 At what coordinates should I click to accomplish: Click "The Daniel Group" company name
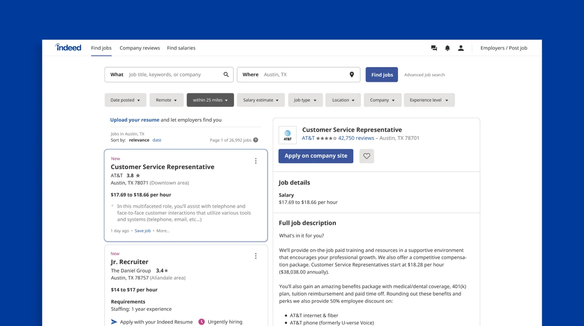(x=131, y=271)
